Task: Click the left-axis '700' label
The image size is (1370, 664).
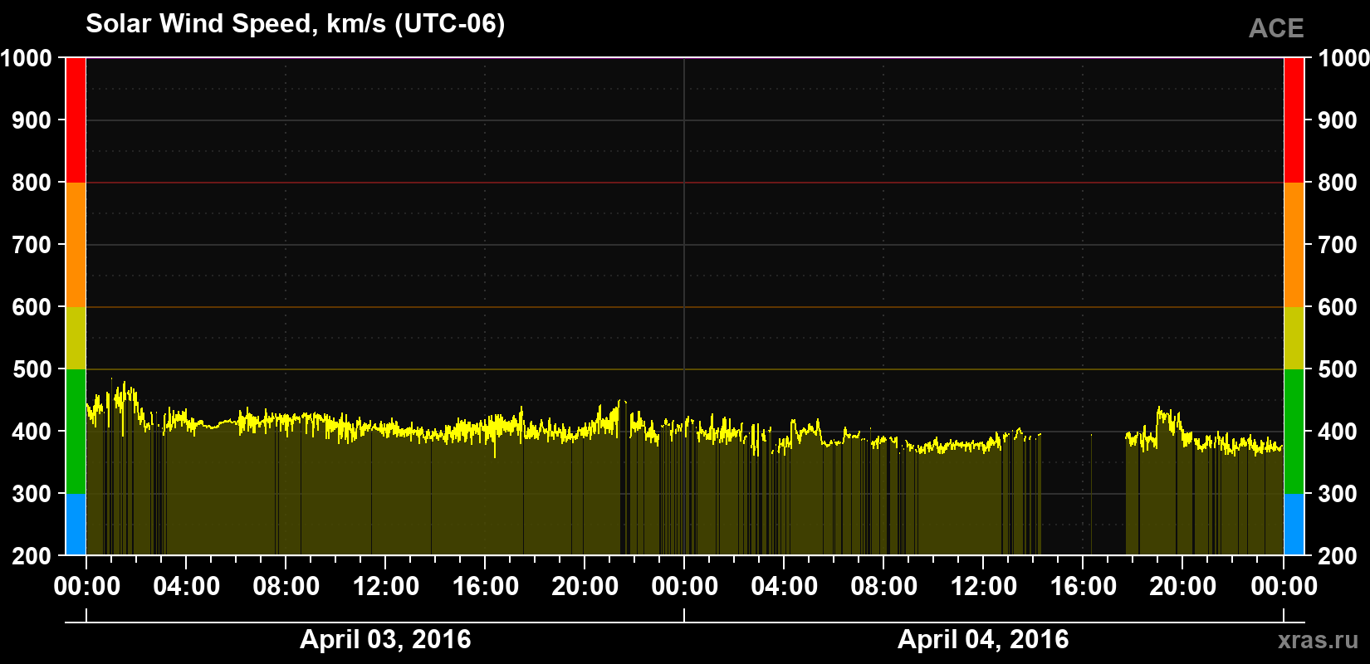Action: 32,245
